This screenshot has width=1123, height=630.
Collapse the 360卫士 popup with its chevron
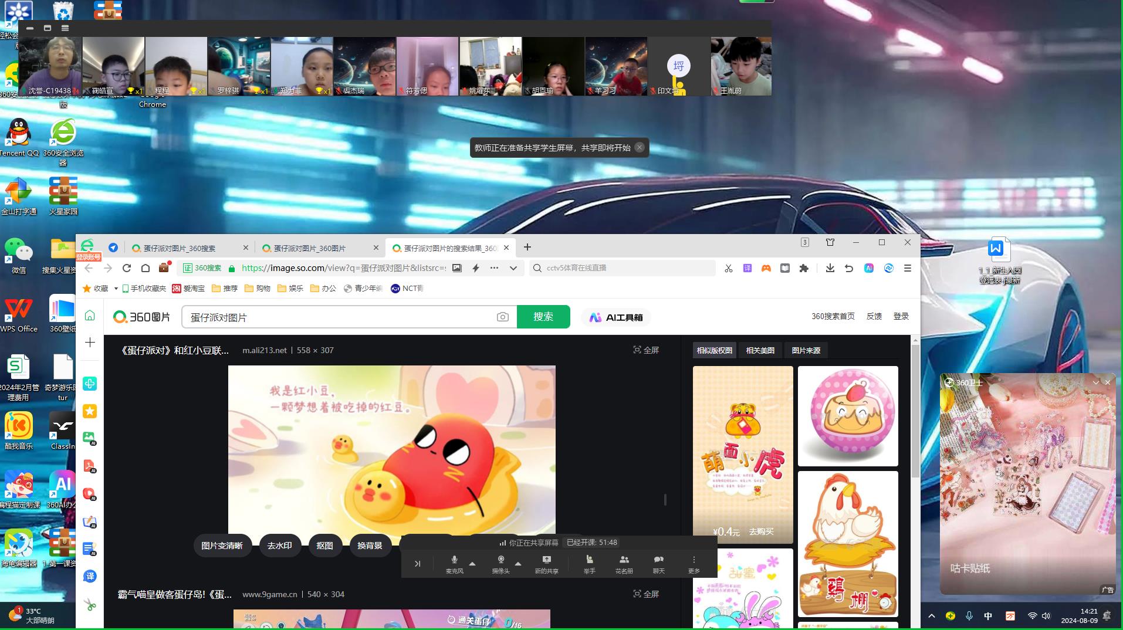(1095, 382)
